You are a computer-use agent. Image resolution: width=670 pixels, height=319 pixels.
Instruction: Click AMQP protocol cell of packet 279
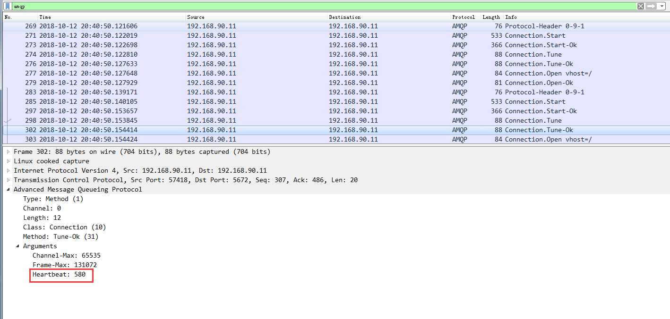click(x=459, y=83)
